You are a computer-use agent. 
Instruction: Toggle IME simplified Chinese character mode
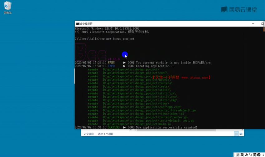point(255,154)
